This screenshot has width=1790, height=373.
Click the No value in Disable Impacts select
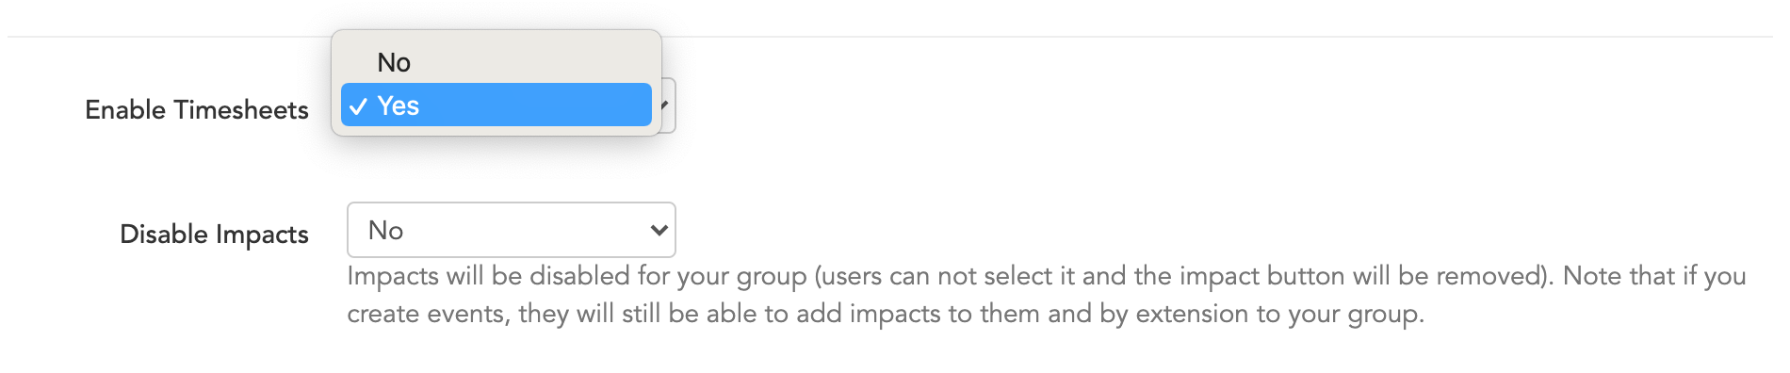(385, 230)
